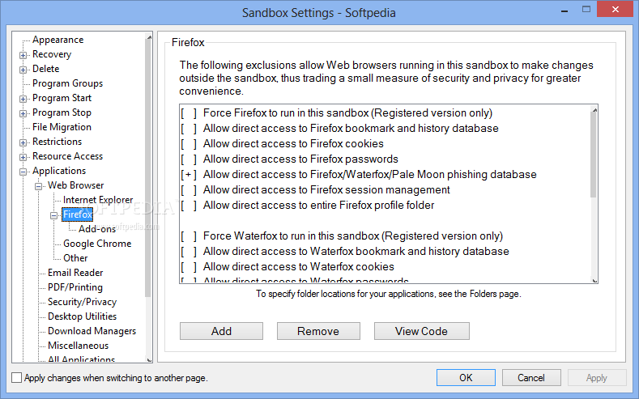Expand the Program Start node
The image size is (639, 399).
tap(23, 99)
